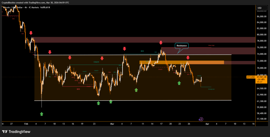
Task: Click the Bitcoin / U.S. Dollar symbol title
Action: pos(13,7)
